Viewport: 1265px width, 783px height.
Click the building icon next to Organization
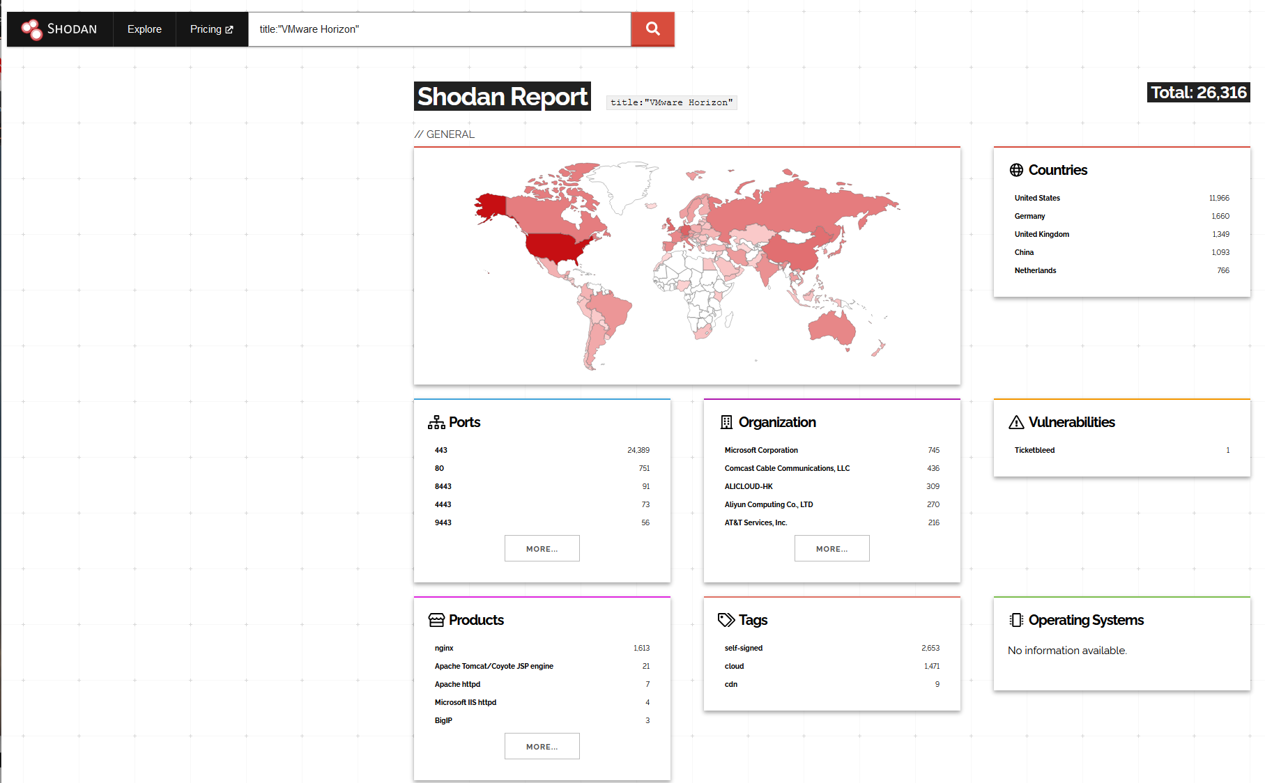point(726,422)
